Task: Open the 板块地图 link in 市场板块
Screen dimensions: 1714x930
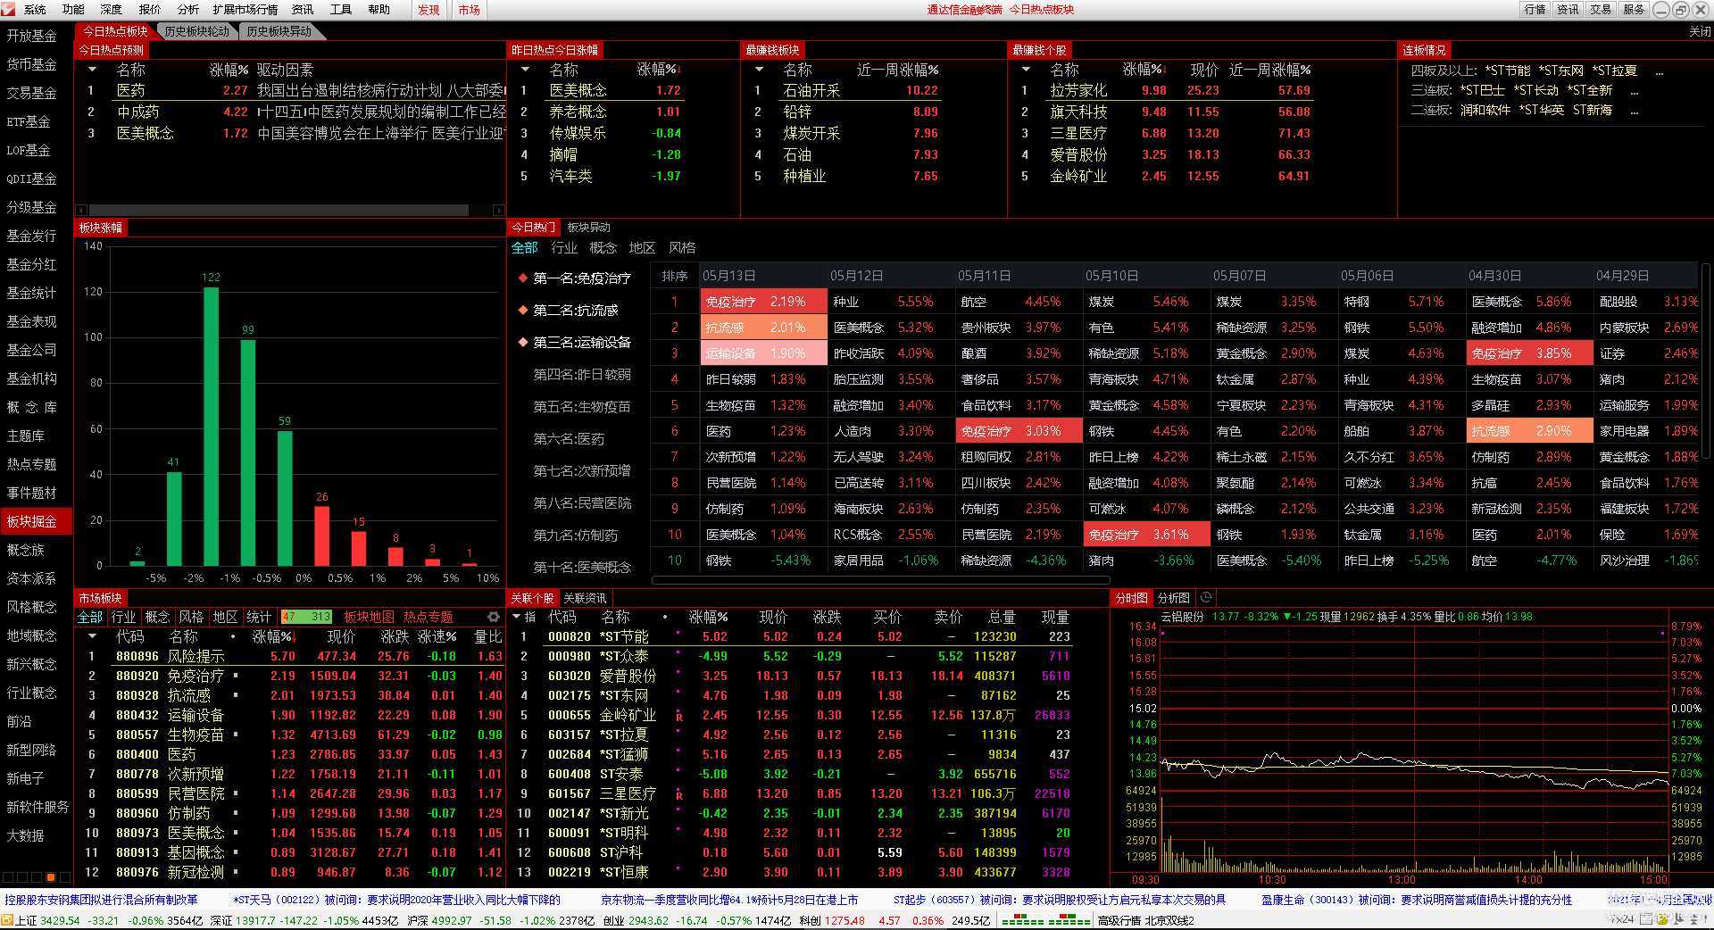Action: (369, 617)
